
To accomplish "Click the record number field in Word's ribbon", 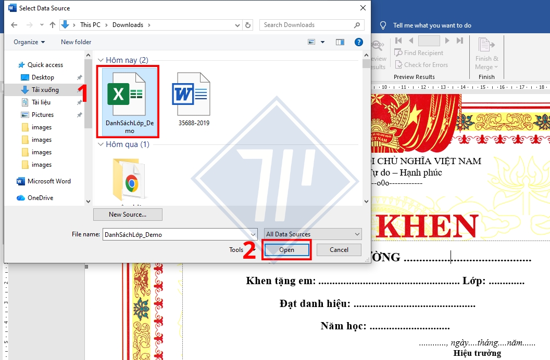I will point(429,41).
